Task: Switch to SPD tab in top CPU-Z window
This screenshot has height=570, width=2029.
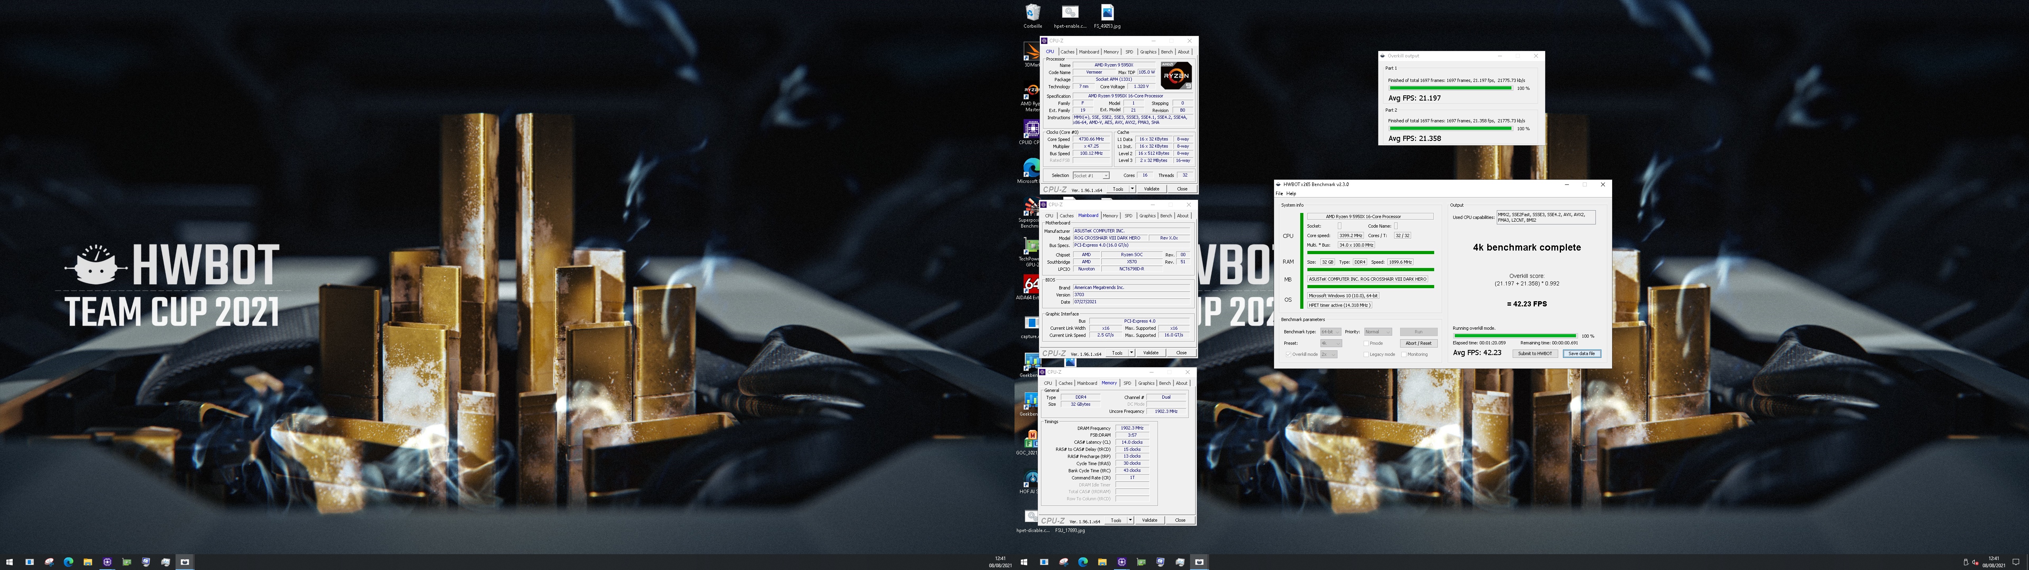Action: pos(1129,52)
